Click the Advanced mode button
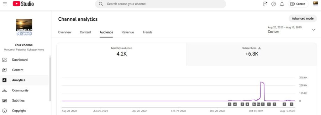 pos(303,18)
